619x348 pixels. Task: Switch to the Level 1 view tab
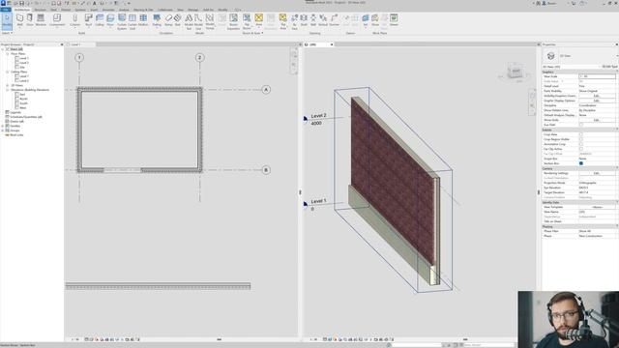click(x=75, y=44)
